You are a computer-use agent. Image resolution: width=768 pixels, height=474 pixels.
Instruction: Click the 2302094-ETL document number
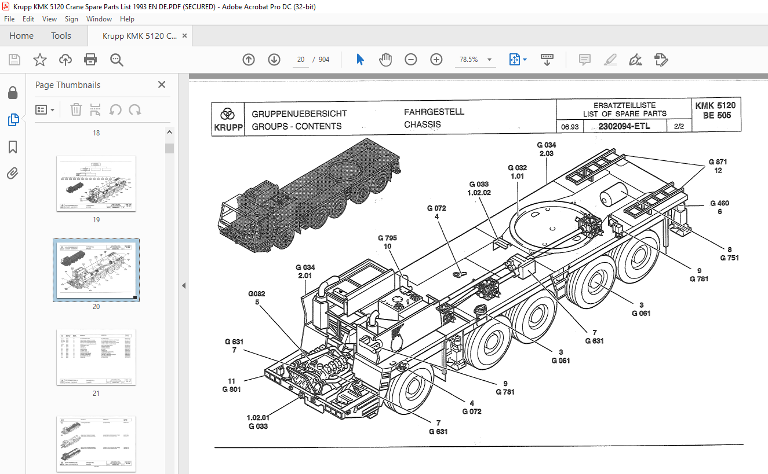[624, 127]
